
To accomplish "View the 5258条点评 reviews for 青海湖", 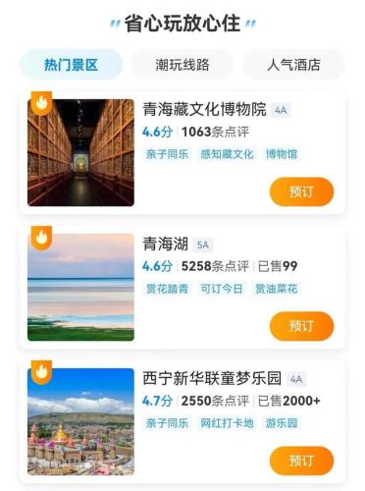I will point(215,266).
